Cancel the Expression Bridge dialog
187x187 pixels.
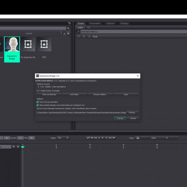click(133, 118)
